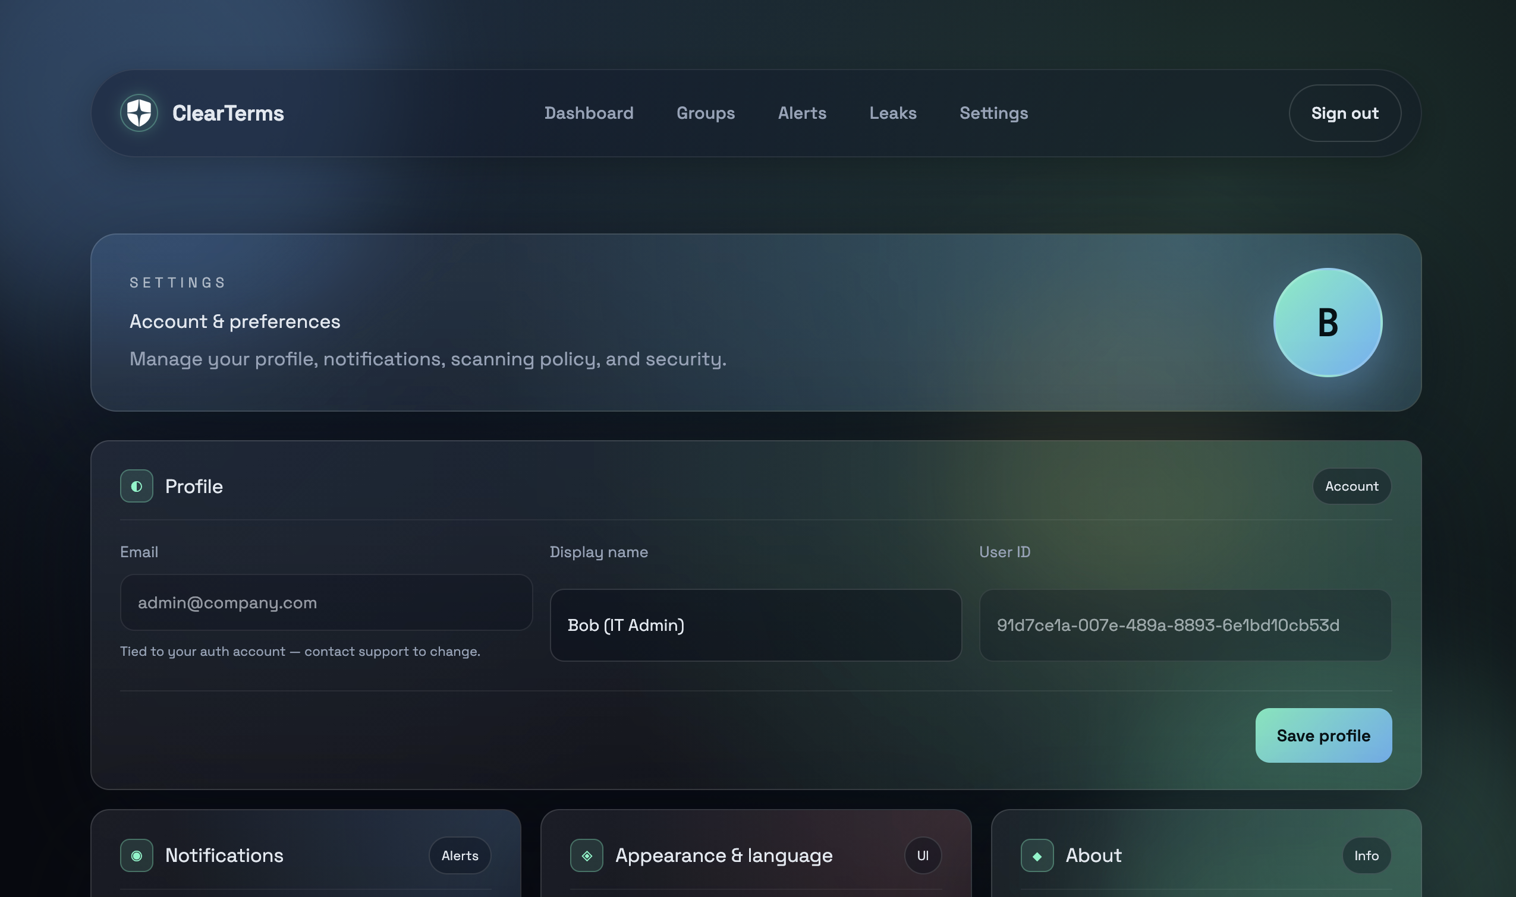Click the ClearTerms shield logo icon
The width and height of the screenshot is (1516, 897).
(x=139, y=113)
